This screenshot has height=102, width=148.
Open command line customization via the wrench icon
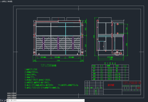pos(5,101)
